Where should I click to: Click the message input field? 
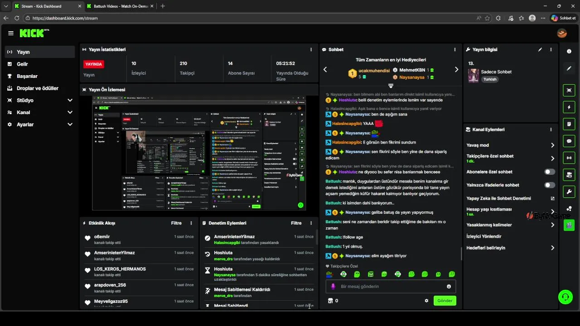391,287
